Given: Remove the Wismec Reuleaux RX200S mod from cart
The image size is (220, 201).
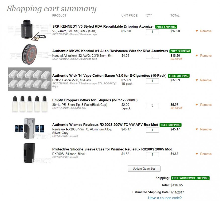Looking at the screenshot, I should [x=205, y=129].
